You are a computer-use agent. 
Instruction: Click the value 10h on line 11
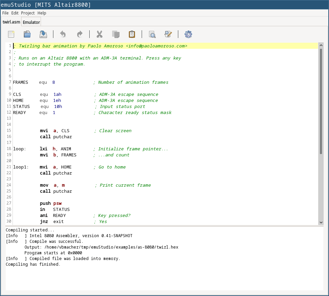(x=58, y=107)
